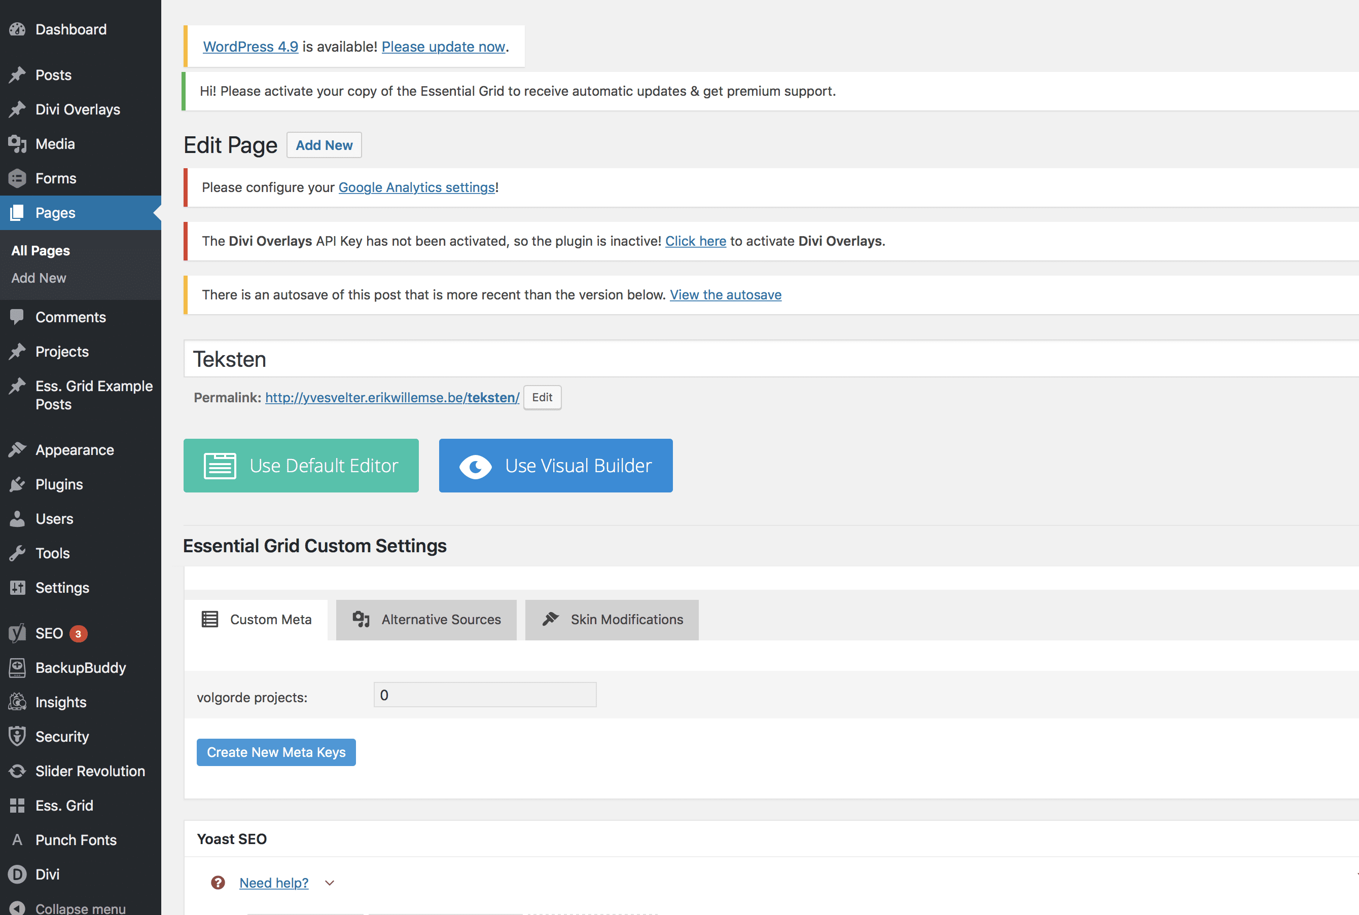Image resolution: width=1359 pixels, height=915 pixels.
Task: Click the Pages document icon
Action: (18, 212)
